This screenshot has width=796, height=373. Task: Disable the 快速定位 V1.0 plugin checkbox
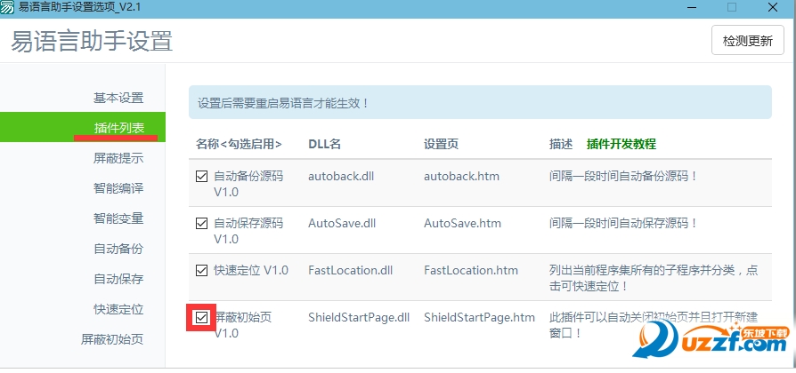coord(202,270)
